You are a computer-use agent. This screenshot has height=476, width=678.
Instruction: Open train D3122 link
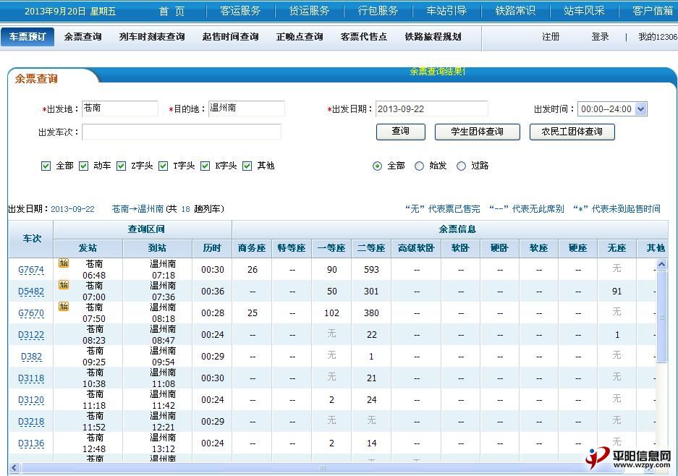(31, 335)
